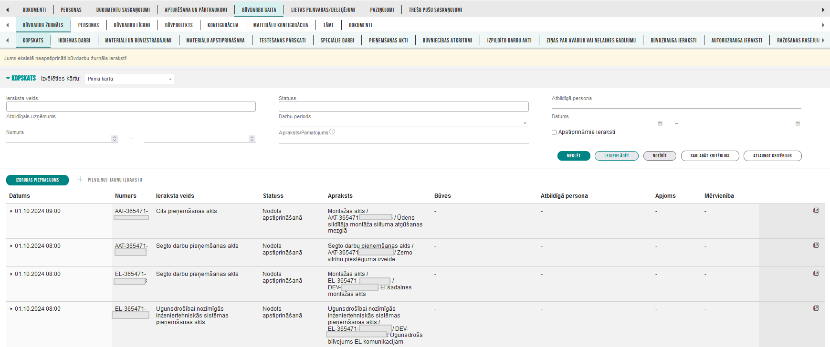This screenshot has width=830, height=347.
Task: Click into the Ieraksta veids field
Action: pyautogui.click(x=131, y=107)
